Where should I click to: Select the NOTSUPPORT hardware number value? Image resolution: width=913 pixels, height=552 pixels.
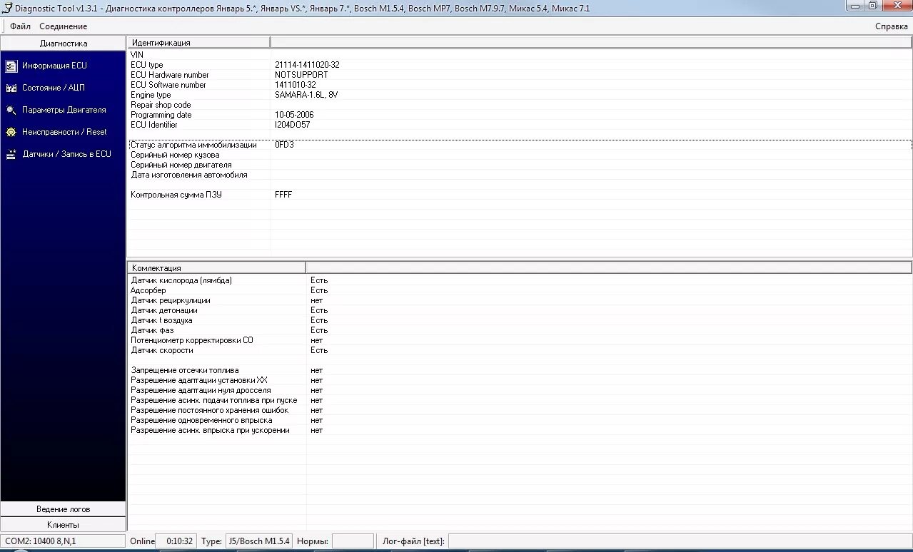(x=301, y=75)
